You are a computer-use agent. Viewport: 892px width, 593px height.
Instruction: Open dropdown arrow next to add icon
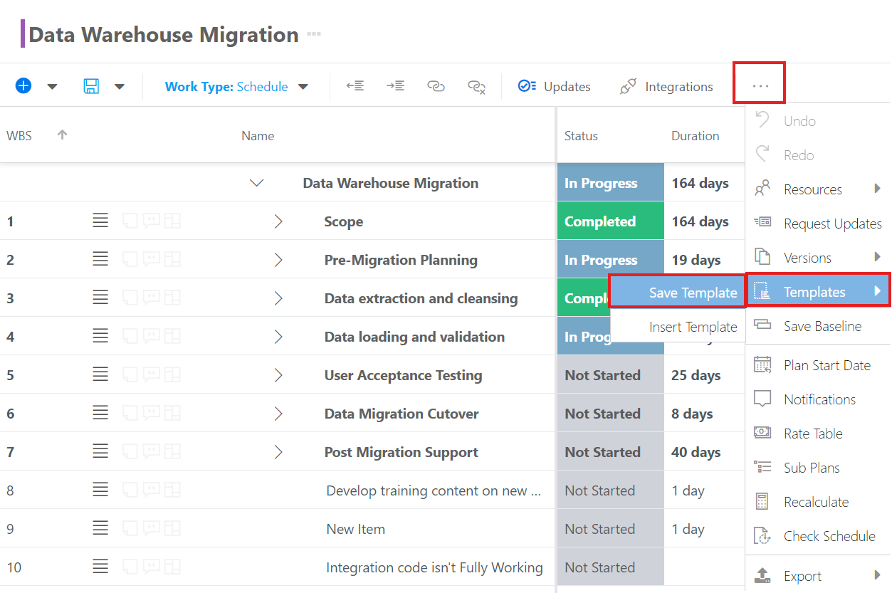coord(52,87)
